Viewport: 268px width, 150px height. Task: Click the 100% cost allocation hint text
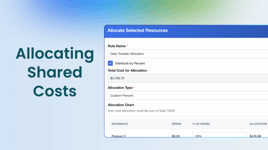coord(141,111)
